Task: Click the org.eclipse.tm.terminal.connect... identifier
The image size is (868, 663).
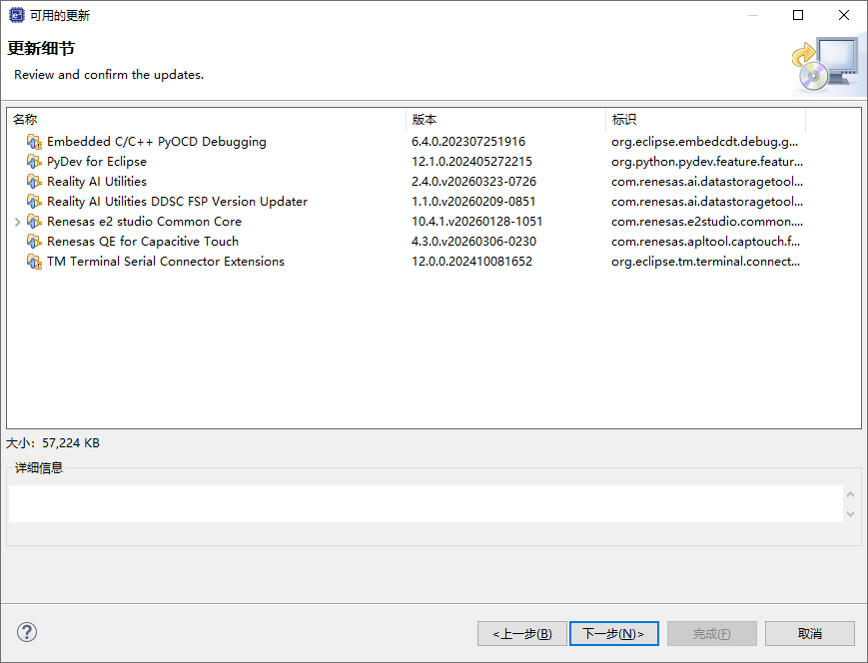Action: click(706, 262)
